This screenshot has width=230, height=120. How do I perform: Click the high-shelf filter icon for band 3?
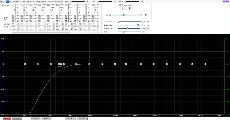(x=31, y=21)
